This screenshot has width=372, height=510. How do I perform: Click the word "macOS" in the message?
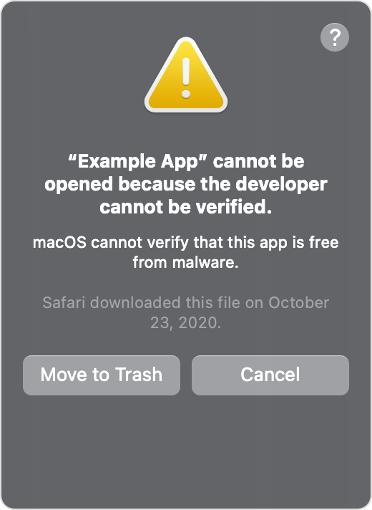point(60,243)
